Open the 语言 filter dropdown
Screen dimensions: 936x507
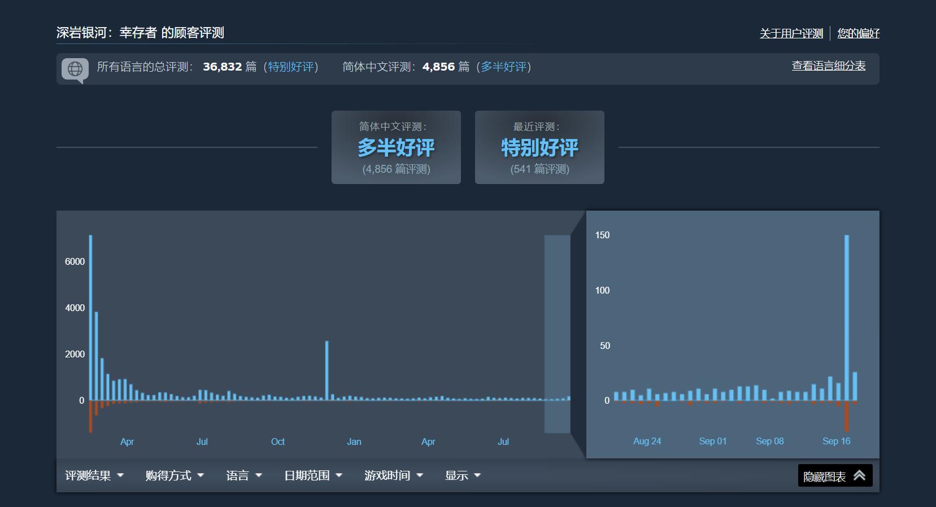244,475
